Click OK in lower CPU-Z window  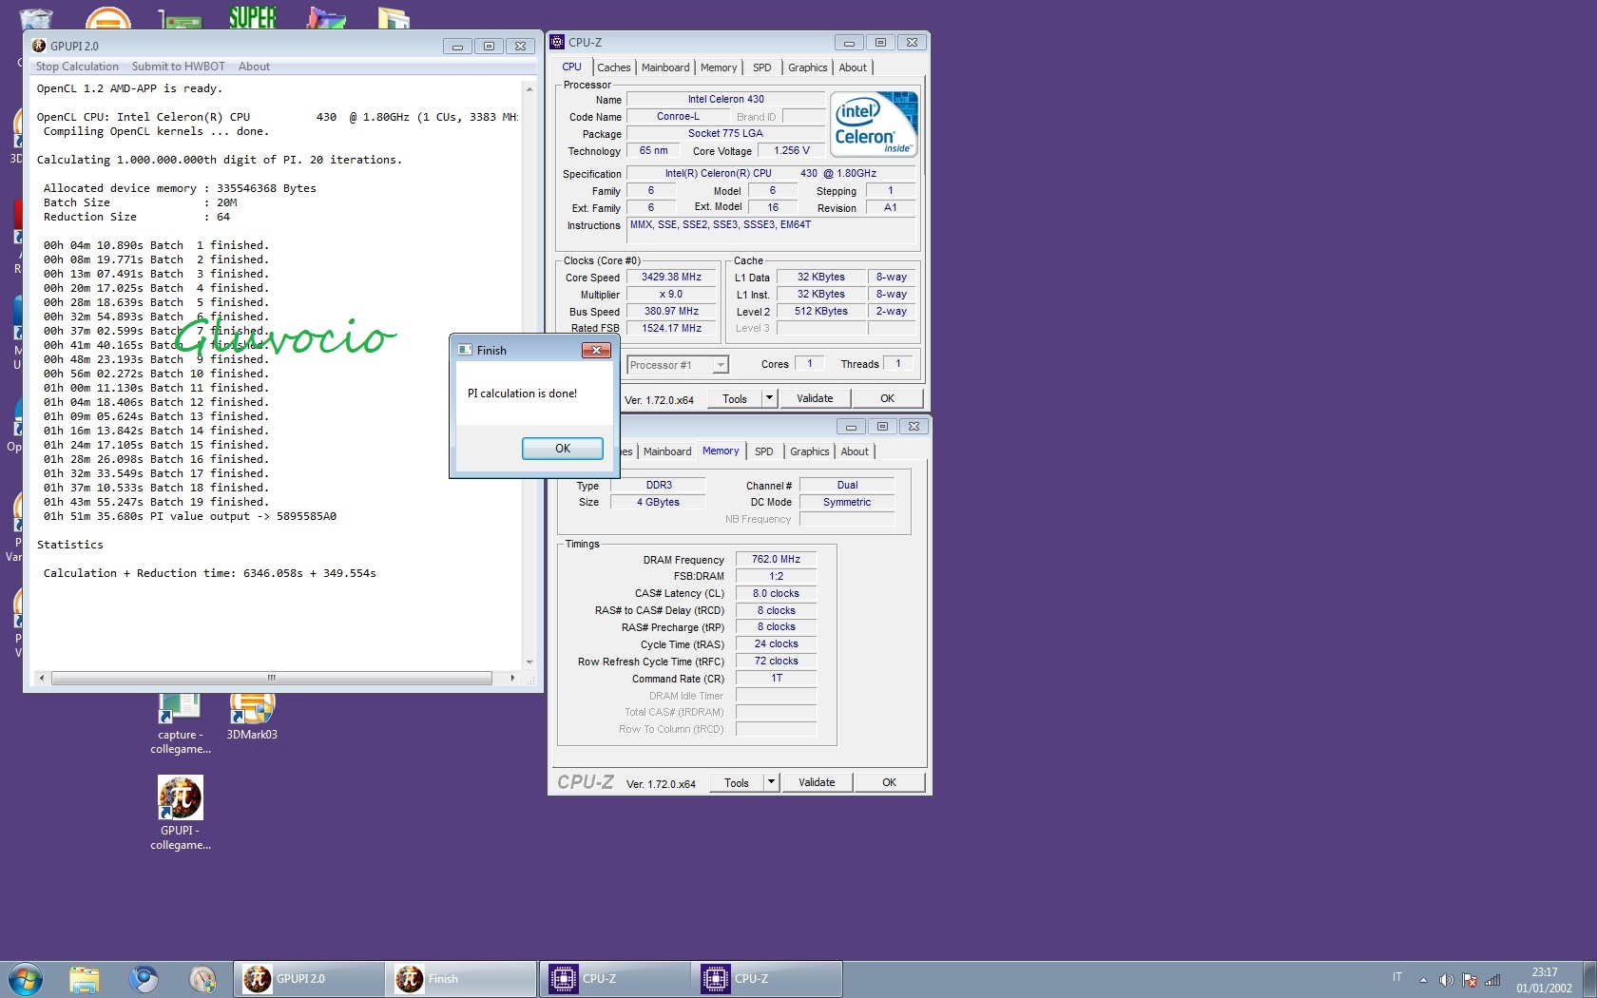tap(889, 783)
